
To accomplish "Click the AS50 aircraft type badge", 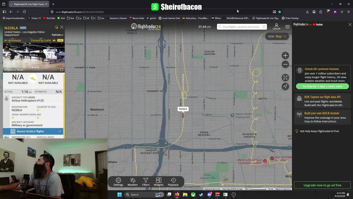I will pos(23,28).
